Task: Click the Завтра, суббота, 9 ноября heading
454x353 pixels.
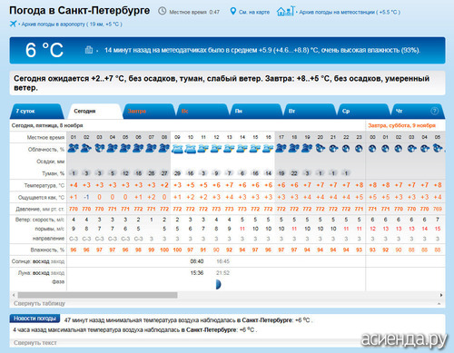Action: (x=401, y=125)
